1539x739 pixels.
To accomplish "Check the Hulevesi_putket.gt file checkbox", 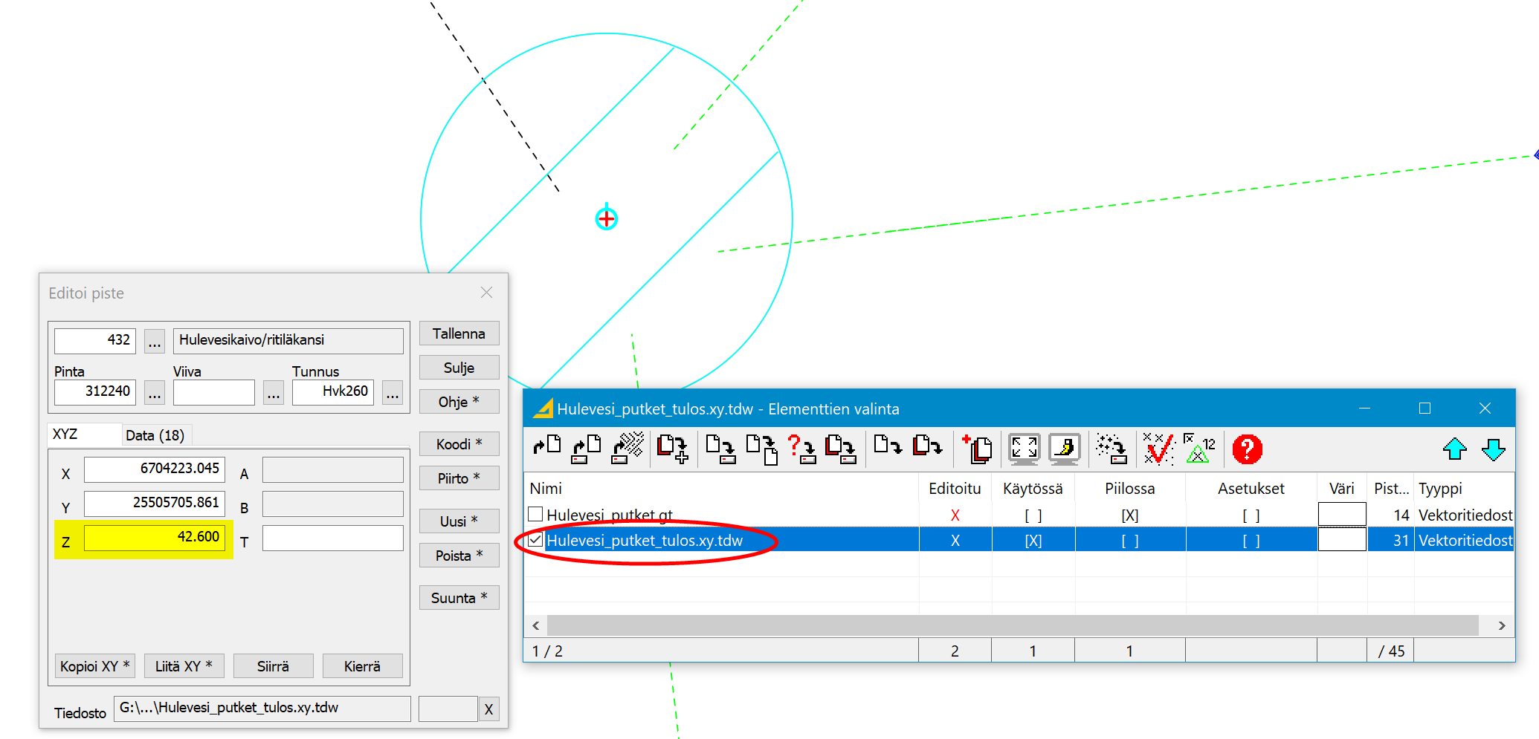I will click(x=535, y=514).
